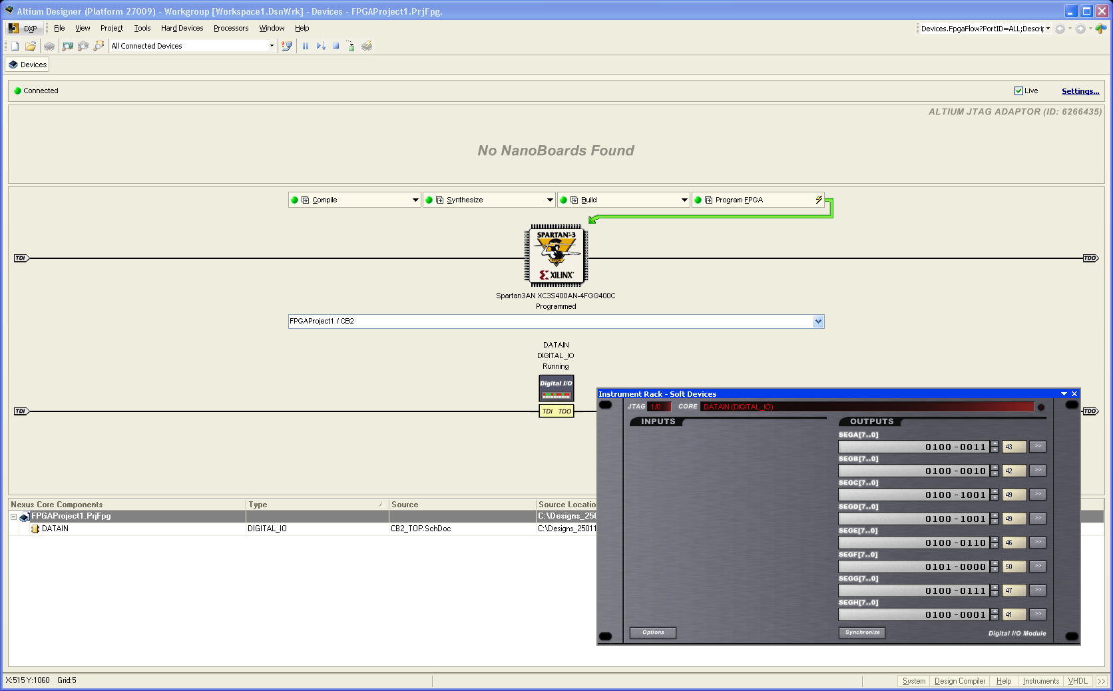
Task: Collapse the FPGAProject1.PrjFpg tree node
Action: pos(13,517)
